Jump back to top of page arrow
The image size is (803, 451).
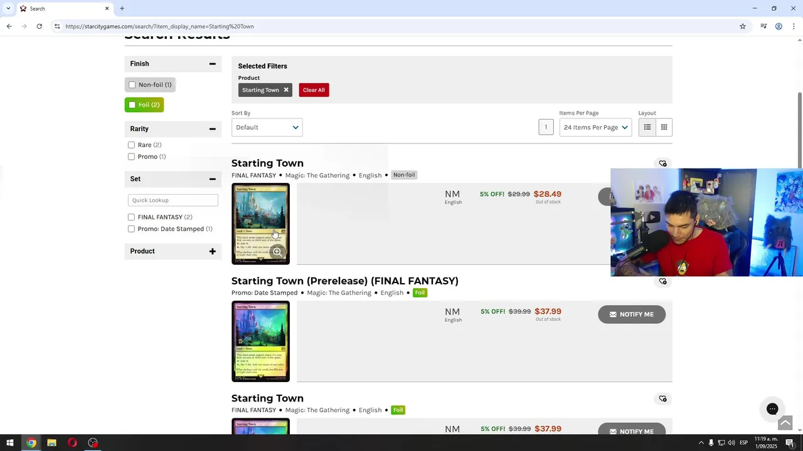785,424
